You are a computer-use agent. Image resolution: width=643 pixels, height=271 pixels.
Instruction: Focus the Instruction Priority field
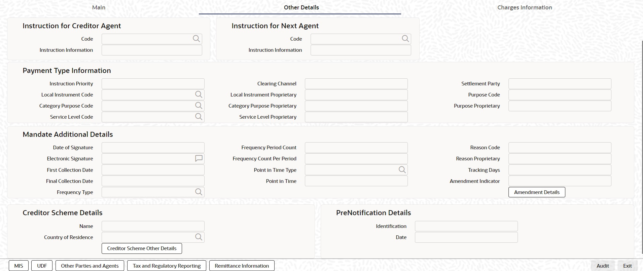pyautogui.click(x=153, y=84)
